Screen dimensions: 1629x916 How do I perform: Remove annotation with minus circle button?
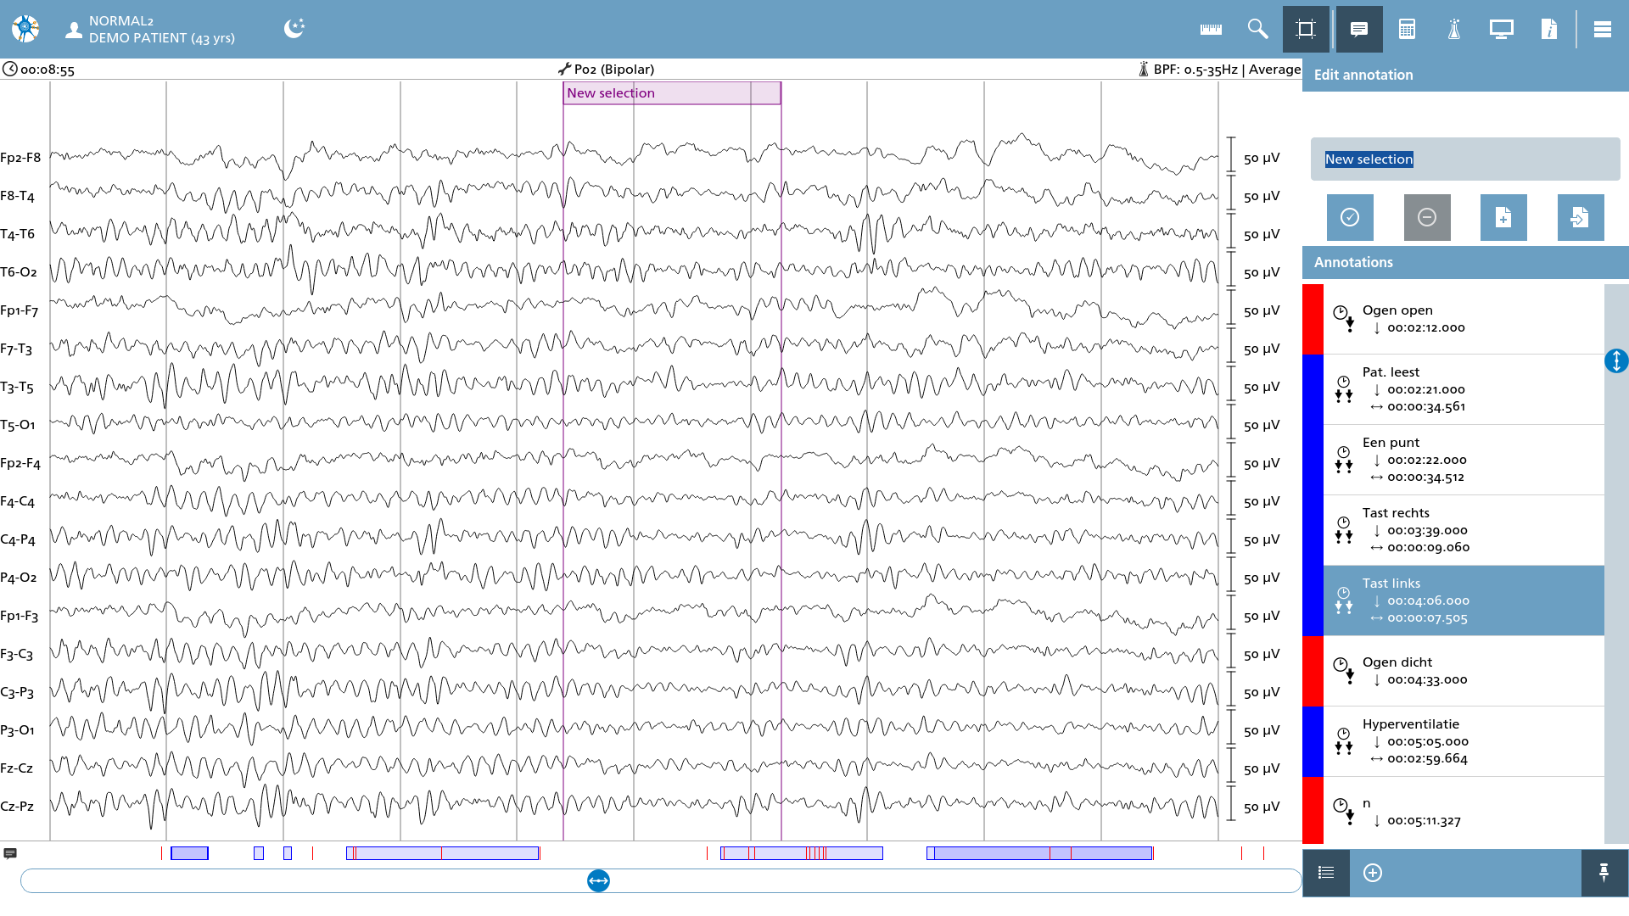(x=1427, y=217)
